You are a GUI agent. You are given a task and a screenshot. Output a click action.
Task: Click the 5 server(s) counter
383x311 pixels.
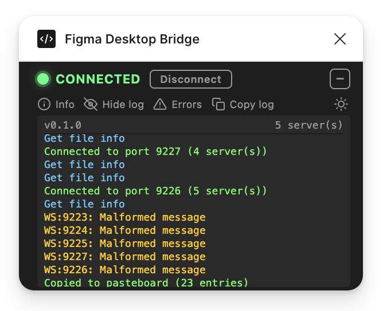[308, 125]
